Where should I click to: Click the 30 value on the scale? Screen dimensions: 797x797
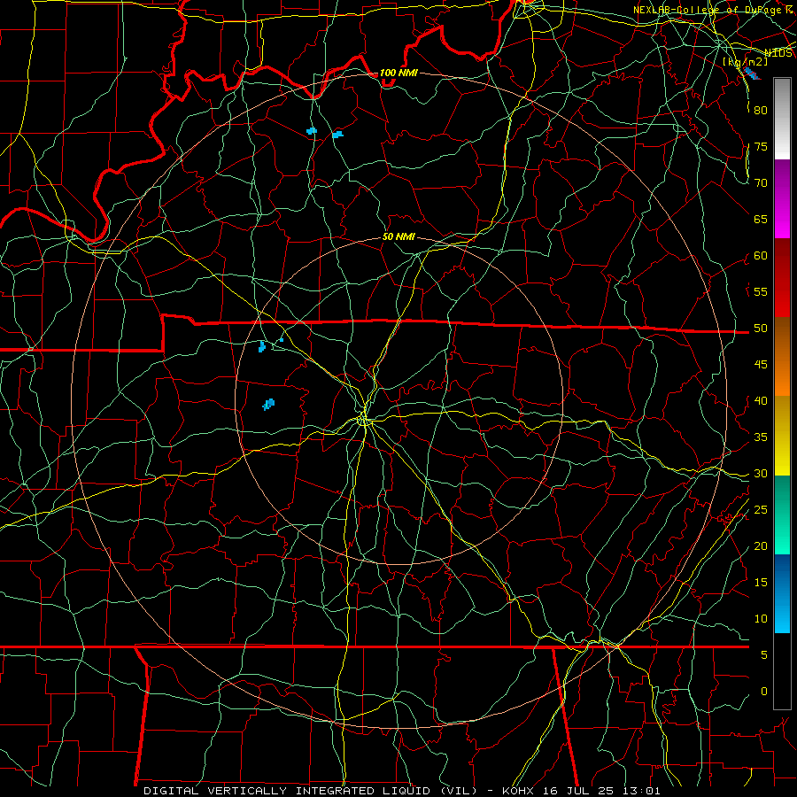point(761,473)
